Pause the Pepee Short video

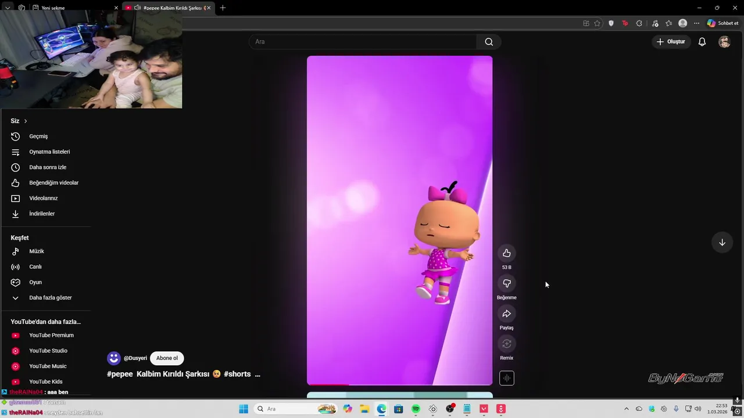pyautogui.click(x=399, y=220)
